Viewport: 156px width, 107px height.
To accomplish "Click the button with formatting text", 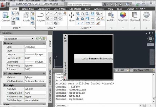I will pos(93,59).
